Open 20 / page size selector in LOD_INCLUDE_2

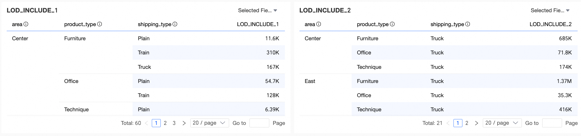(x=502, y=123)
